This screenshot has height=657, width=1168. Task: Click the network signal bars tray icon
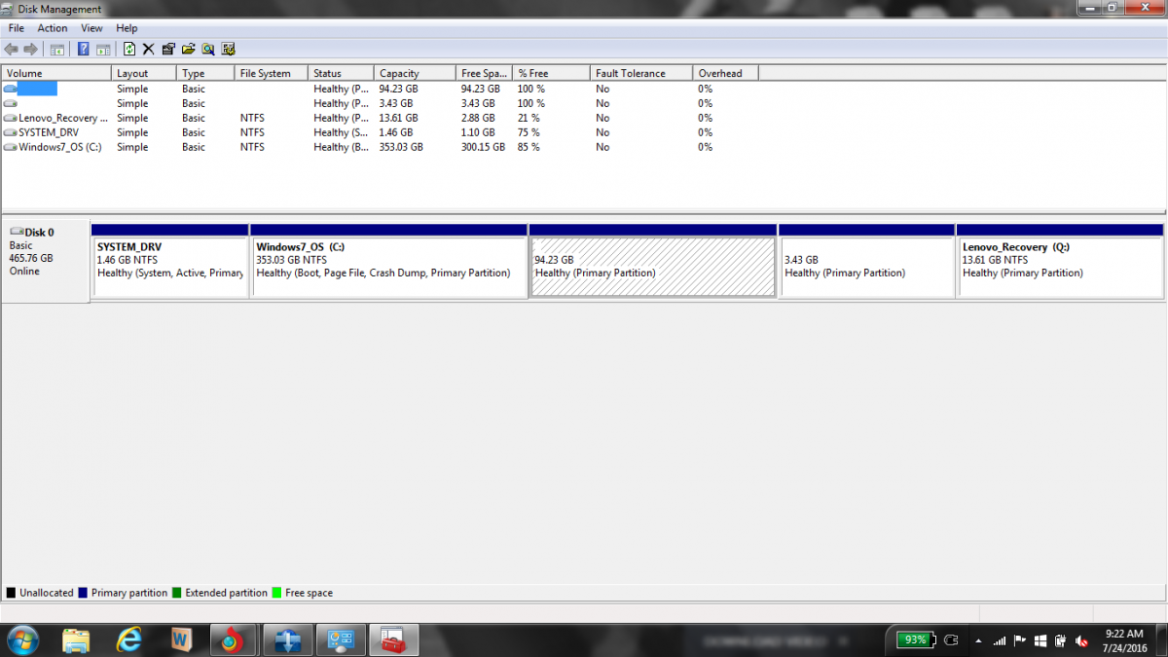tap(1000, 641)
